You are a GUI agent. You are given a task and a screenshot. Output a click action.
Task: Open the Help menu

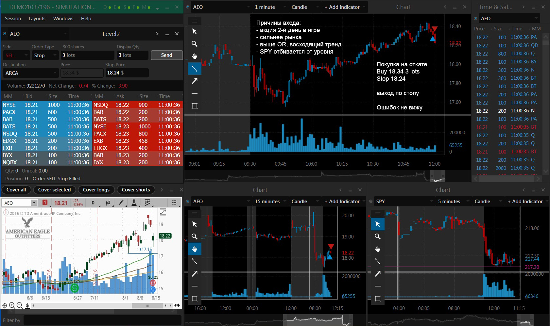pos(86,19)
